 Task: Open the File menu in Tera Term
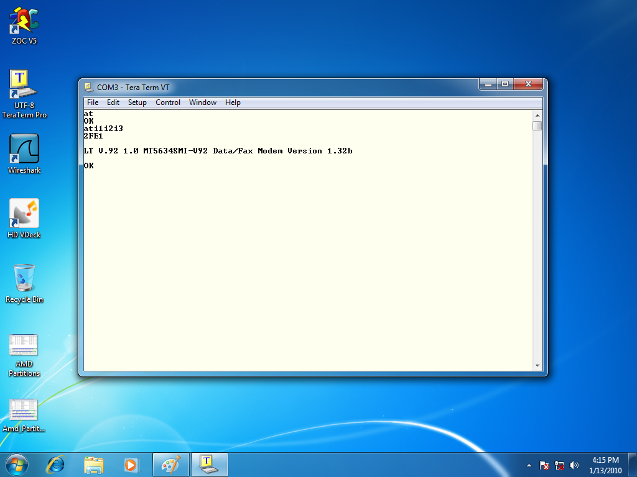click(93, 102)
